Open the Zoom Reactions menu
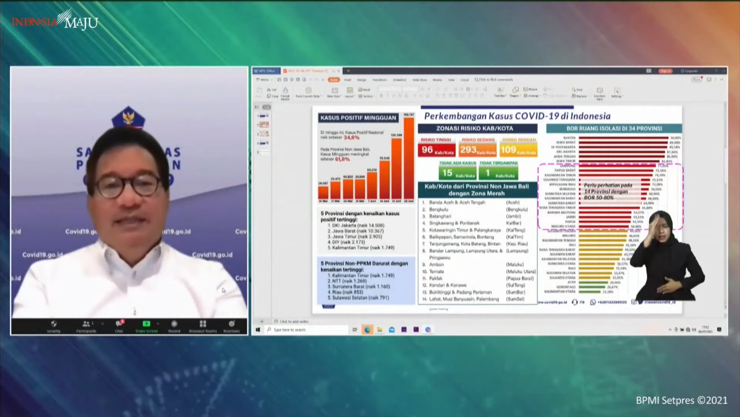Image resolution: width=740 pixels, height=417 pixels. click(231, 326)
